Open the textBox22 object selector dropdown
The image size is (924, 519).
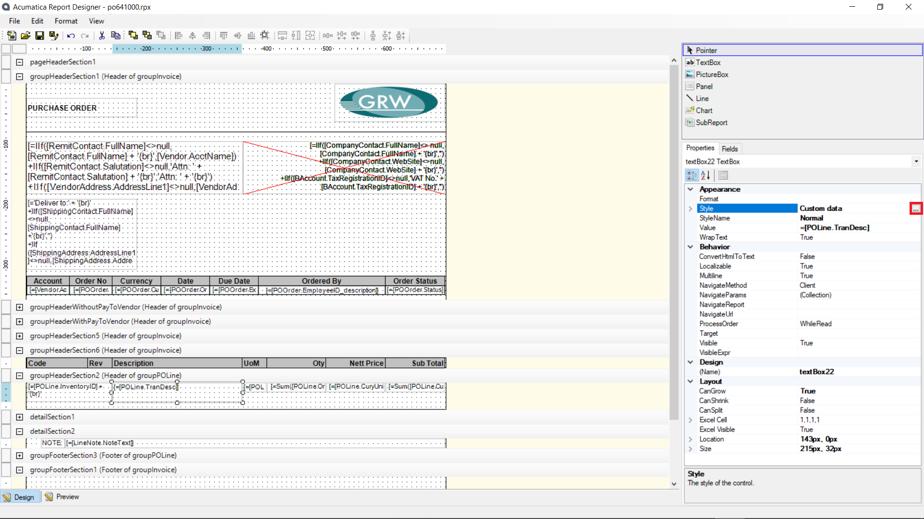[916, 162]
